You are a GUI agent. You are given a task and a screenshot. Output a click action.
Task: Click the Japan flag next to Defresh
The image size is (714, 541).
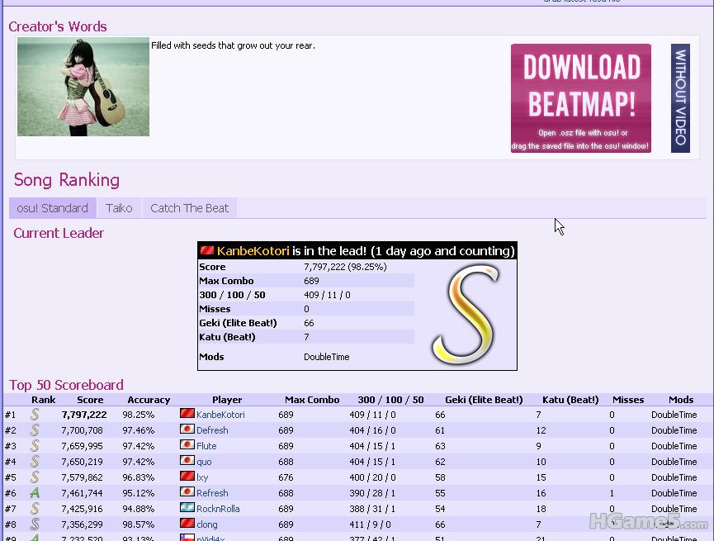[187, 429]
